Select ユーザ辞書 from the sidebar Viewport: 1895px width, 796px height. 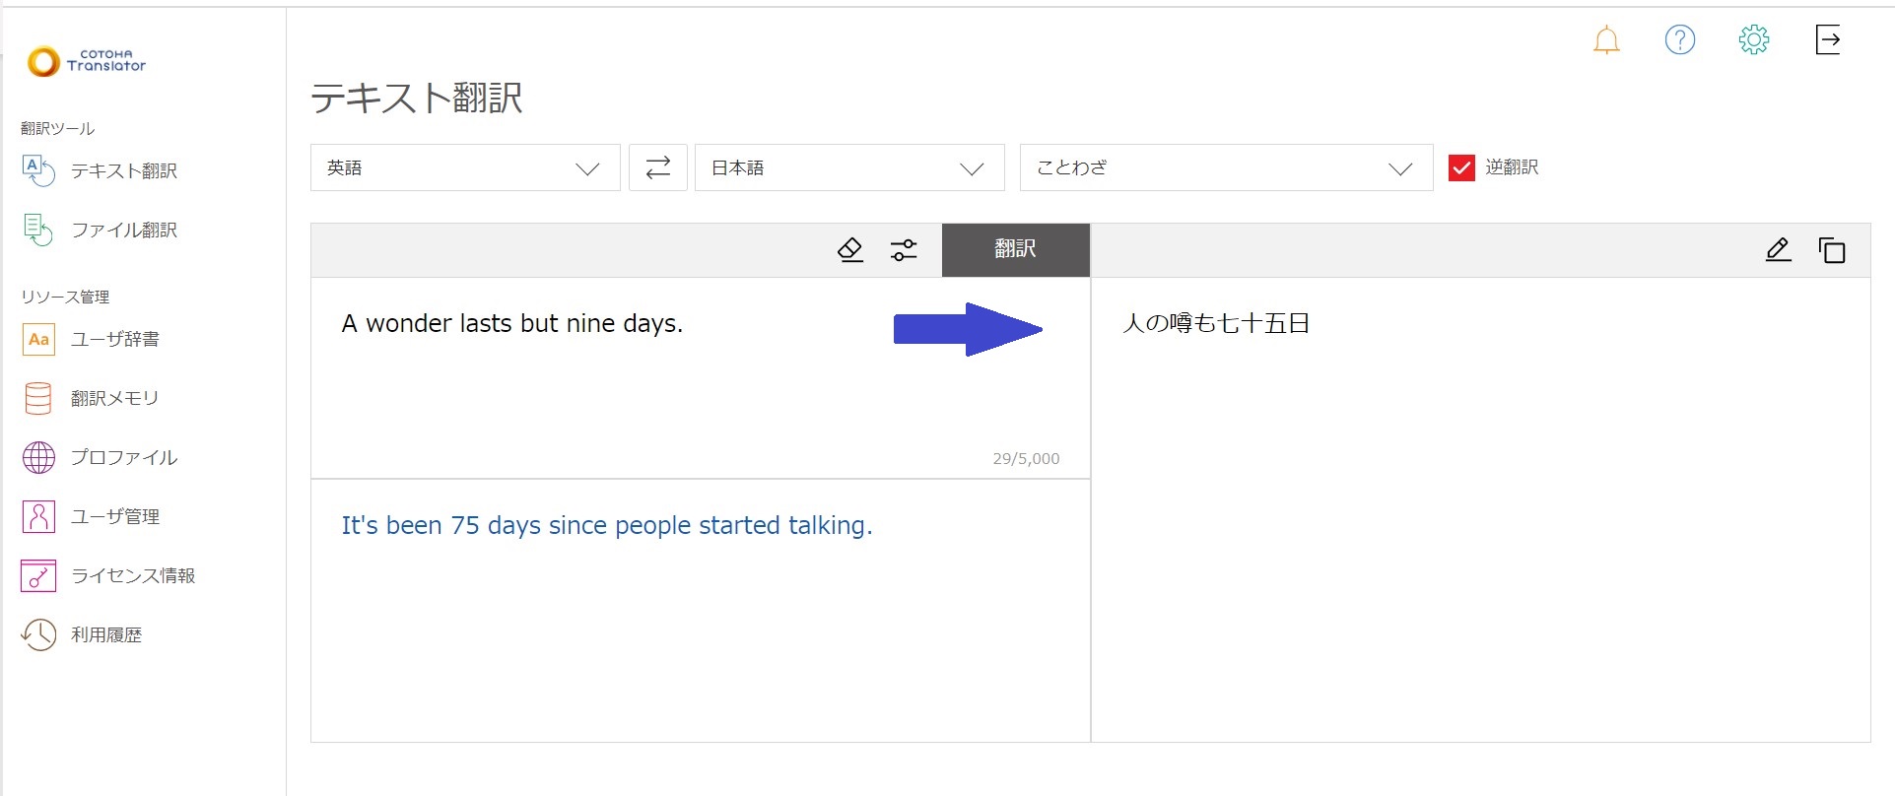coord(114,340)
